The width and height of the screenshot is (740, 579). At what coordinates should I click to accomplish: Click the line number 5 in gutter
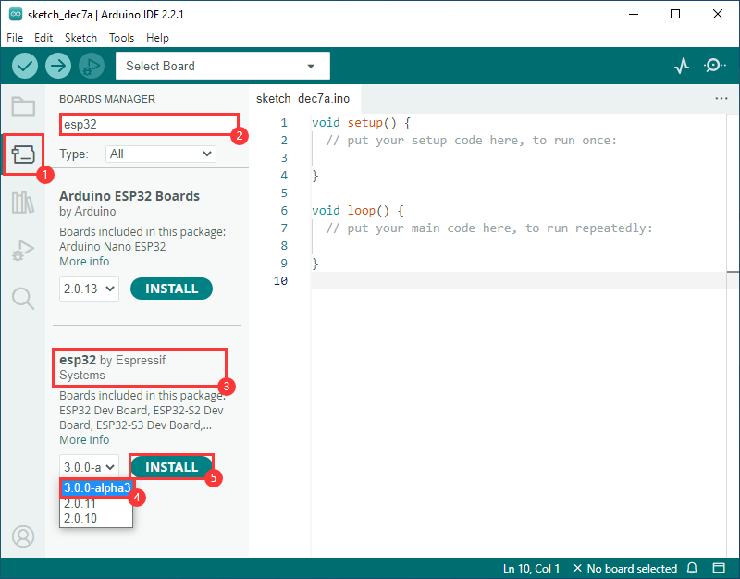(x=284, y=193)
